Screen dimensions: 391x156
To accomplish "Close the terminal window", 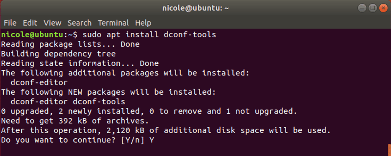I will click(383, 8).
